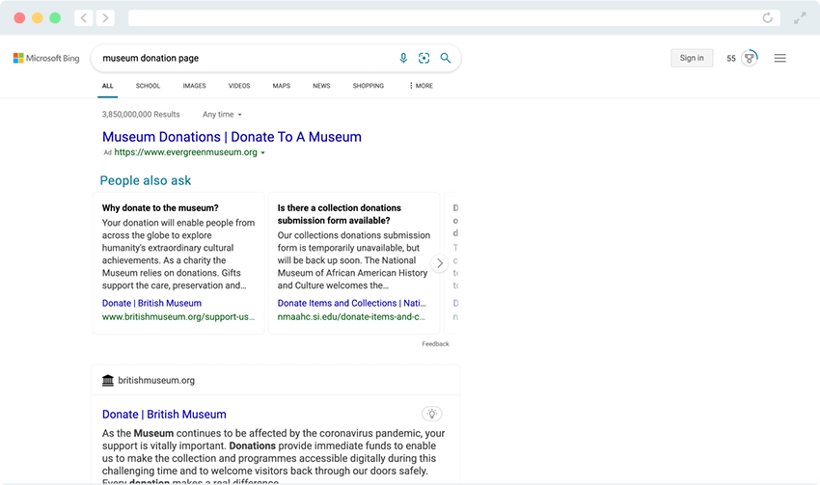
Task: Switch to the SCHOOL tab
Action: click(x=148, y=86)
